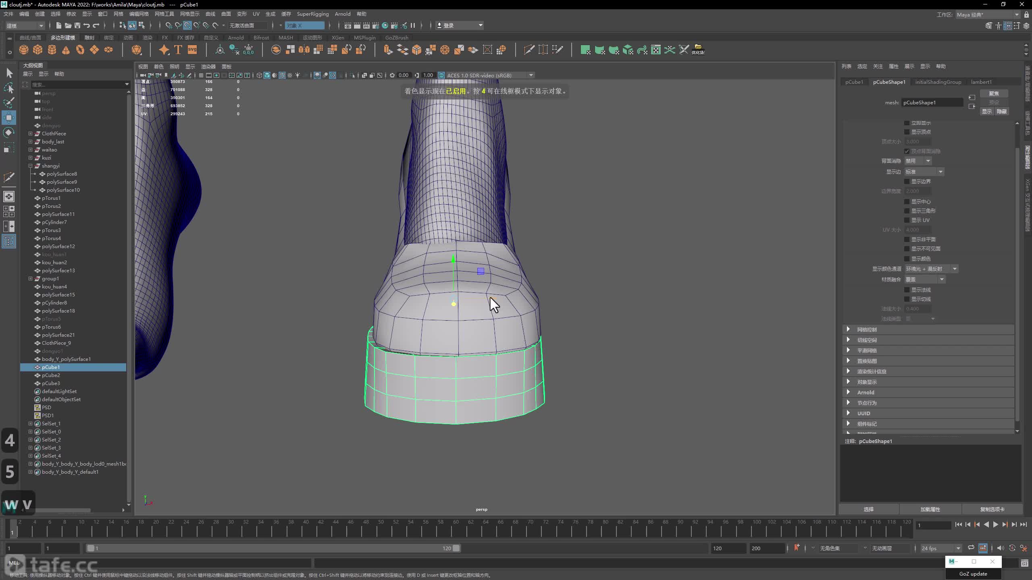Viewport: 1032px width, 580px height.
Task: Expand the ClothPiece group in outliner
Action: 30,133
